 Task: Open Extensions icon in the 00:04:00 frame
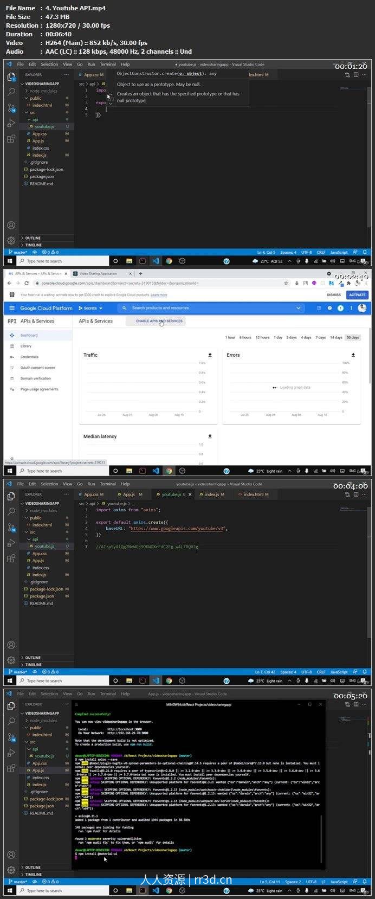click(11, 559)
